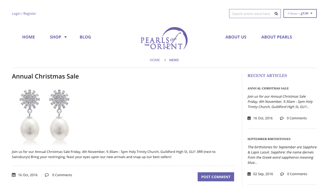Click calendar icon in Annual Christmas Sale sidebar entry
The image size is (332, 187).
click(x=249, y=118)
